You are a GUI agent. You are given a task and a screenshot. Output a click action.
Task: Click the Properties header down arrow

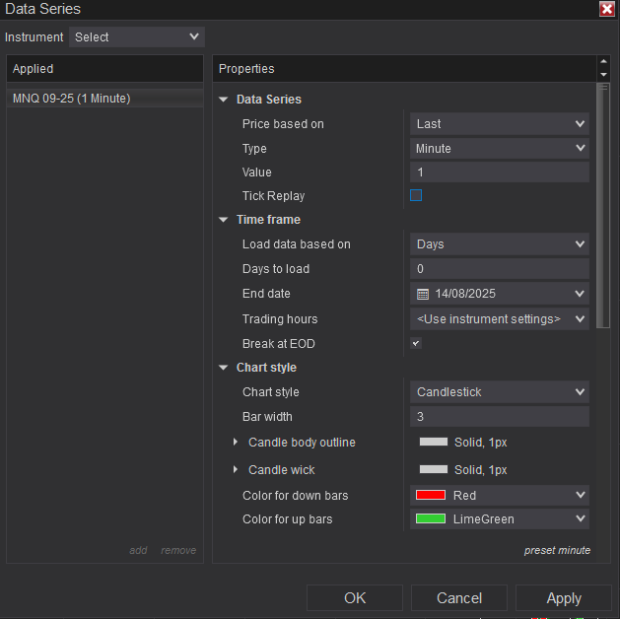tap(603, 75)
